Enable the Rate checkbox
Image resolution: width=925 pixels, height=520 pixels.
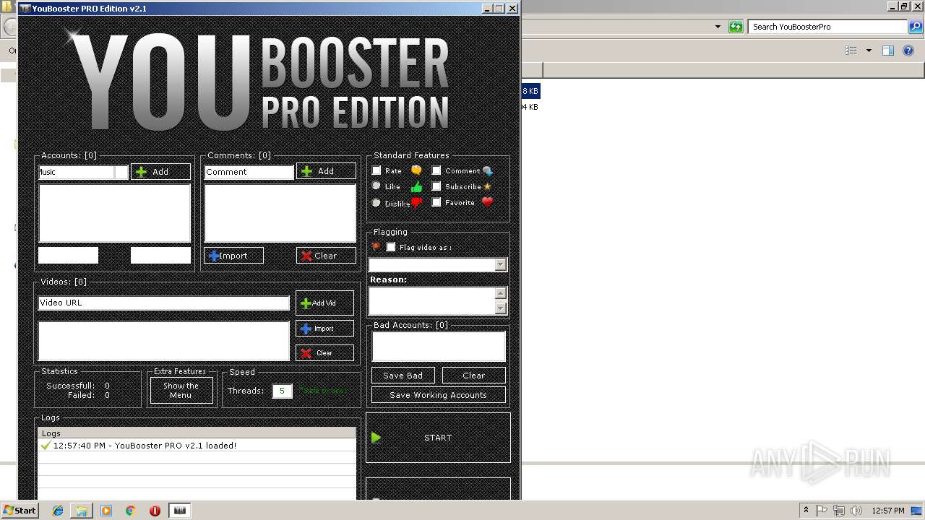coord(377,170)
